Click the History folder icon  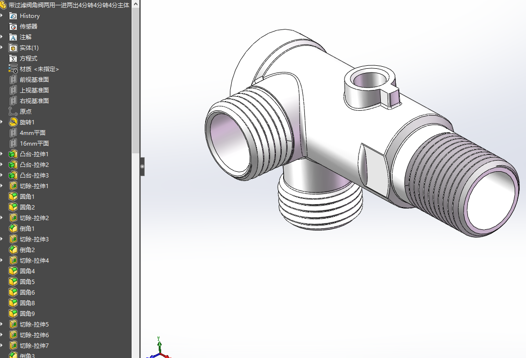point(13,16)
